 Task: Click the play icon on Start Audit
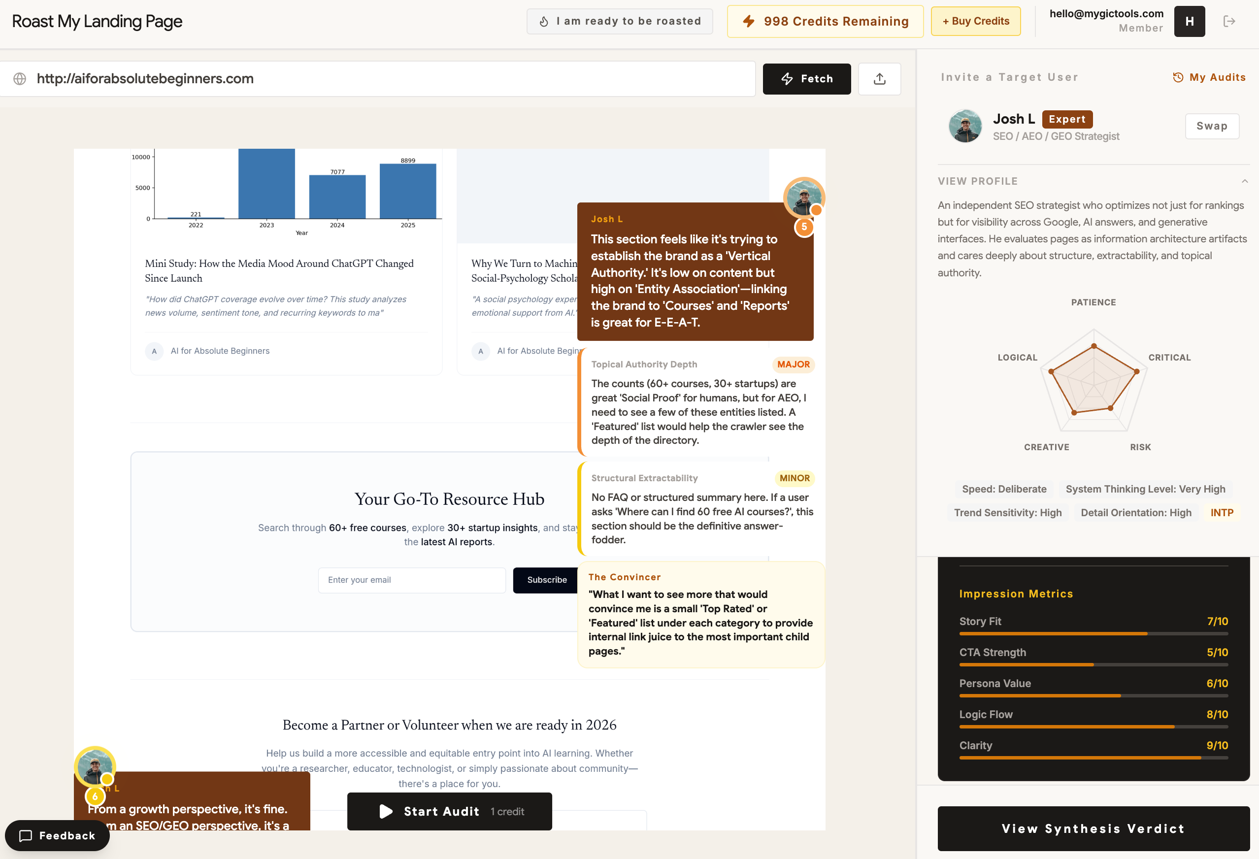click(385, 811)
